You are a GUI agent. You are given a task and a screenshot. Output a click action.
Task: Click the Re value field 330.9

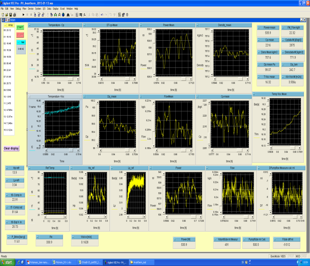[x=49, y=242]
